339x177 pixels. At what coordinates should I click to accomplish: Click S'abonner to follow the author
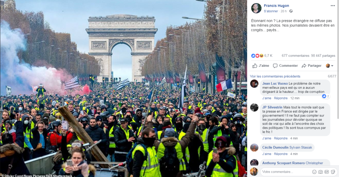[x=271, y=11]
